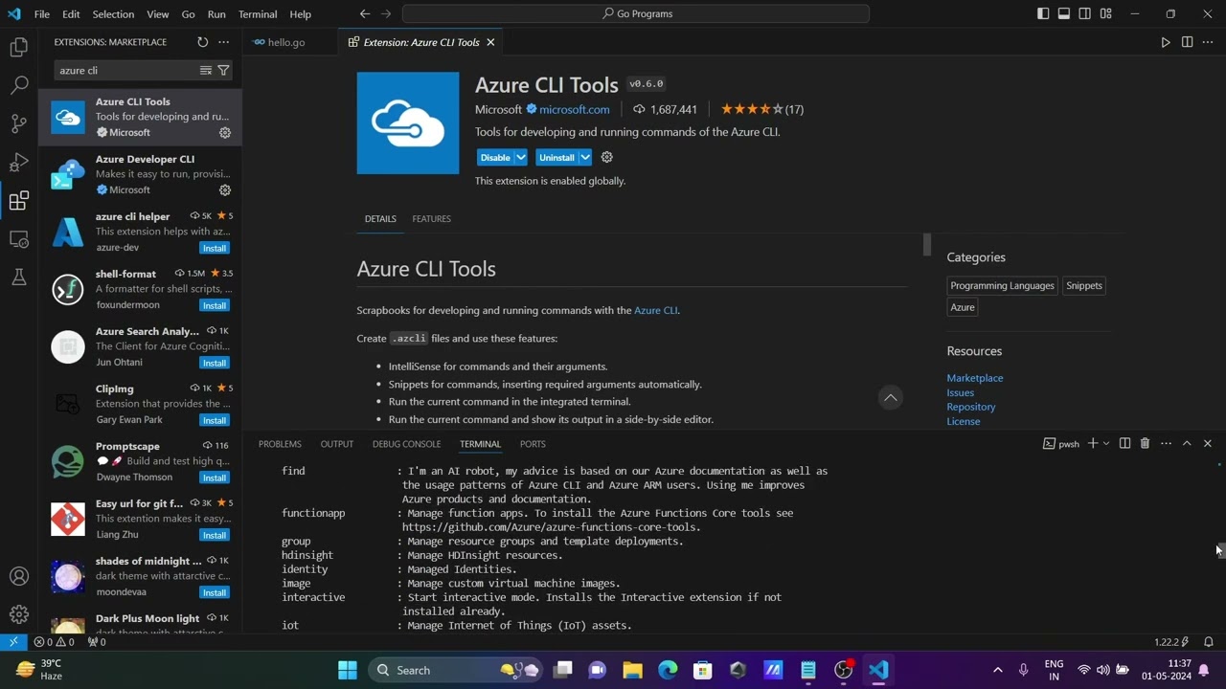Expand Disable button dropdown arrow

tap(521, 157)
